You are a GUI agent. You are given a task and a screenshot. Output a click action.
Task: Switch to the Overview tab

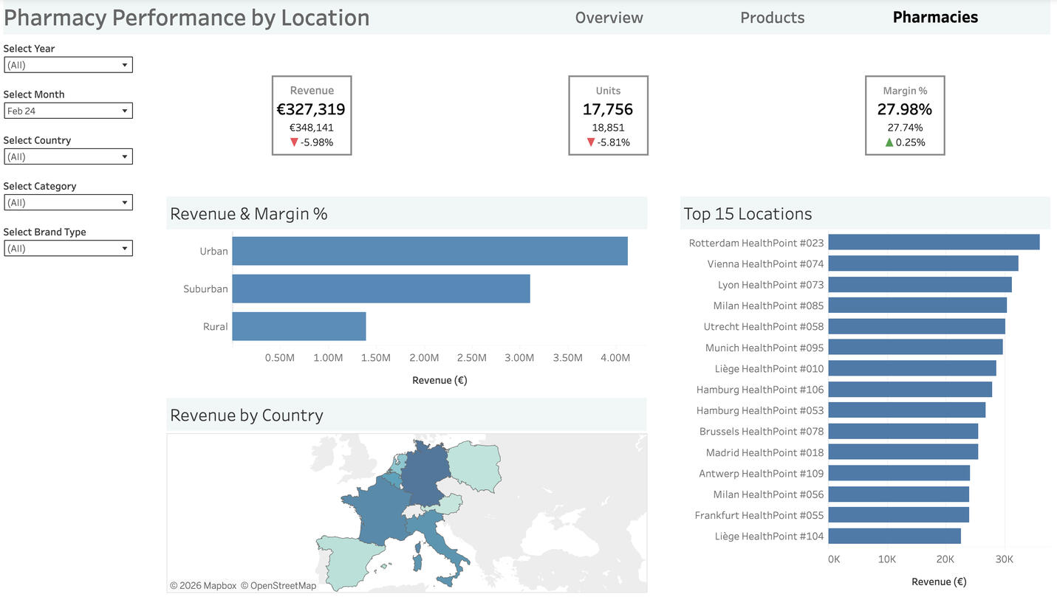tap(609, 17)
